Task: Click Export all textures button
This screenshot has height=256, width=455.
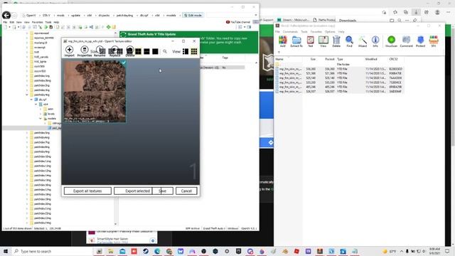Action: click(87, 191)
